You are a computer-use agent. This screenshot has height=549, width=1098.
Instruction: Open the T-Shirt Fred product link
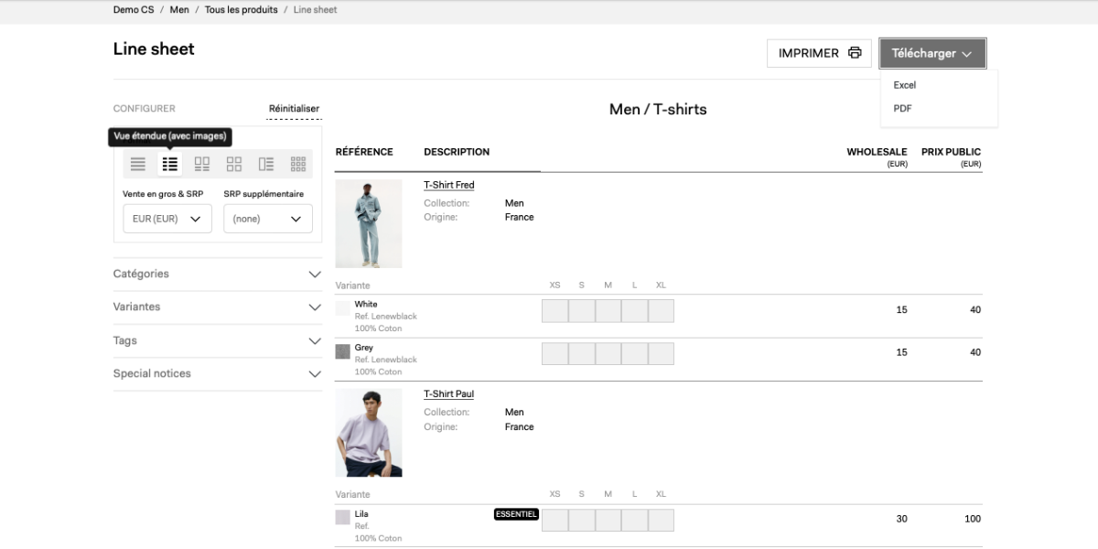[x=448, y=185]
